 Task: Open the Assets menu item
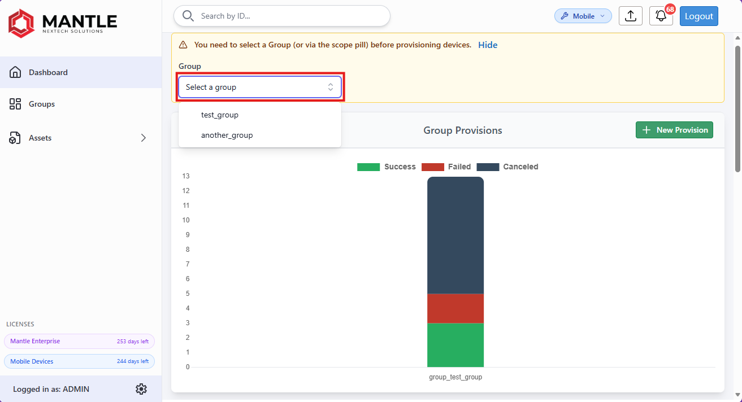[81, 138]
